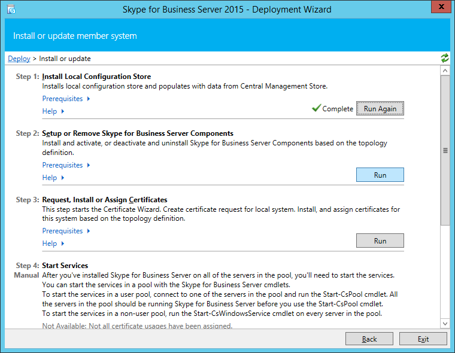Expand Prerequisites under Step 3
This screenshot has width=455, height=353.
66,231
